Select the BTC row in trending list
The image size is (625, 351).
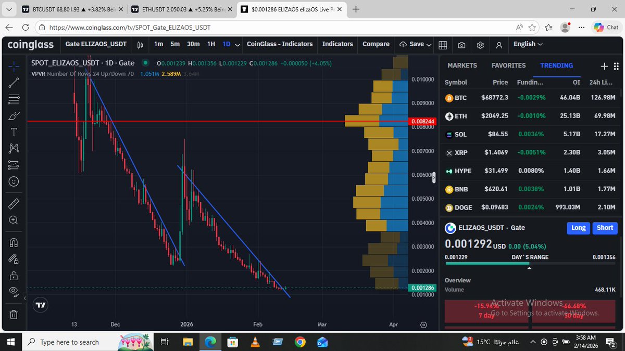(531, 98)
